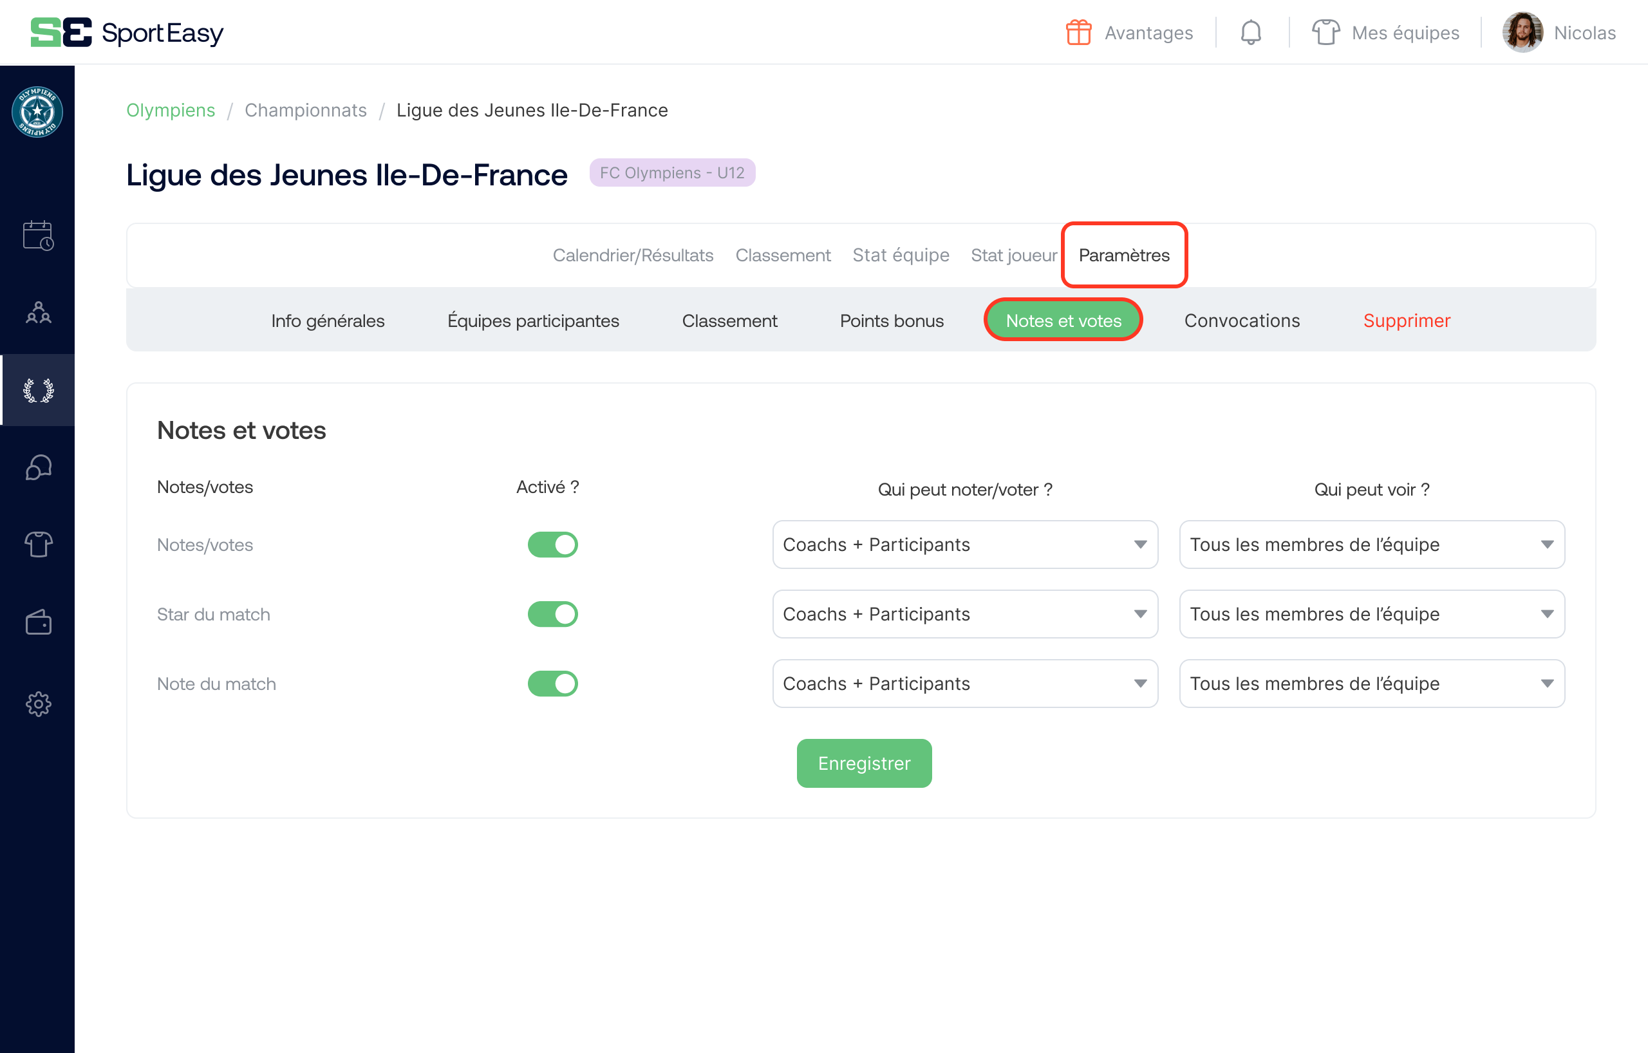Click the Enregistrer button
Screen dimensions: 1648x1053
(x=864, y=763)
